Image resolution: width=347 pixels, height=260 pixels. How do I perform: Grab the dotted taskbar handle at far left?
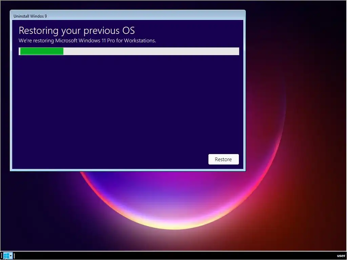tap(2, 256)
